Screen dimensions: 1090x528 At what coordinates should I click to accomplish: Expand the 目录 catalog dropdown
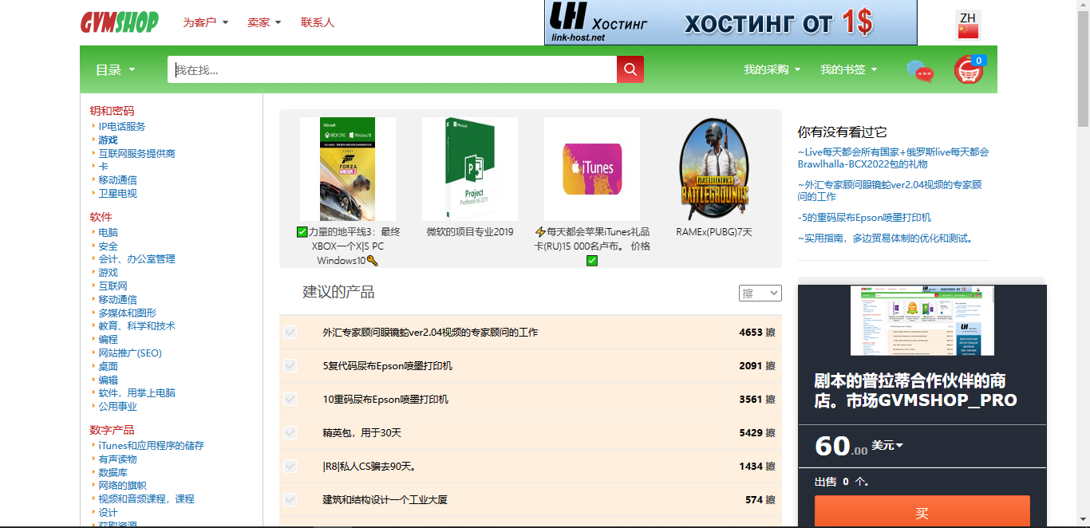click(116, 70)
